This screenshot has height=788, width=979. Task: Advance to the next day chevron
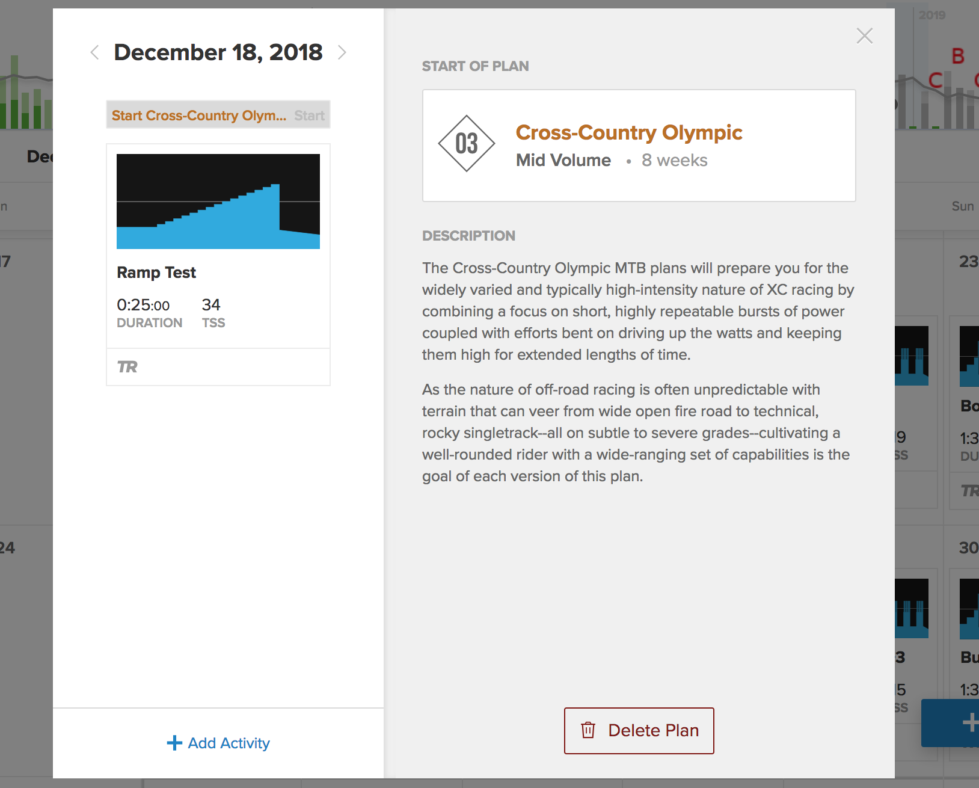click(342, 53)
